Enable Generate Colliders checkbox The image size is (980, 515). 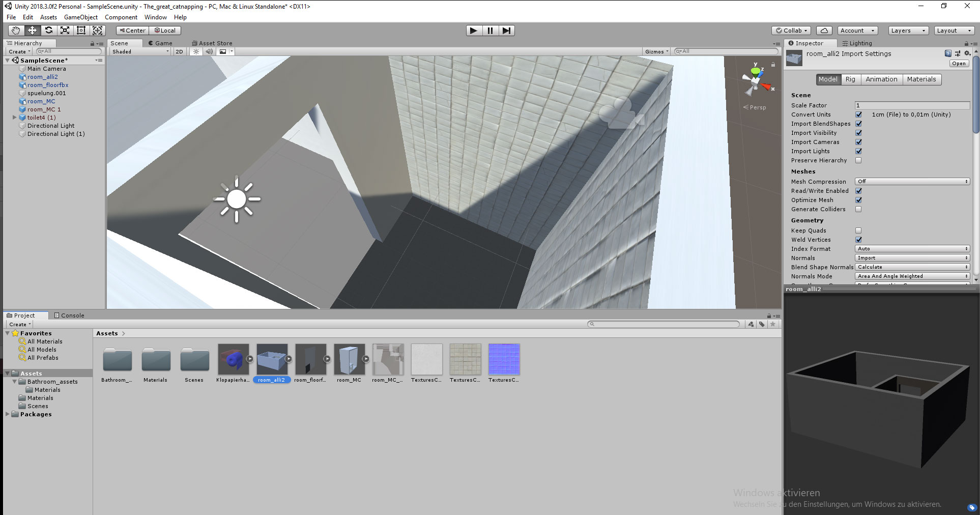point(858,209)
